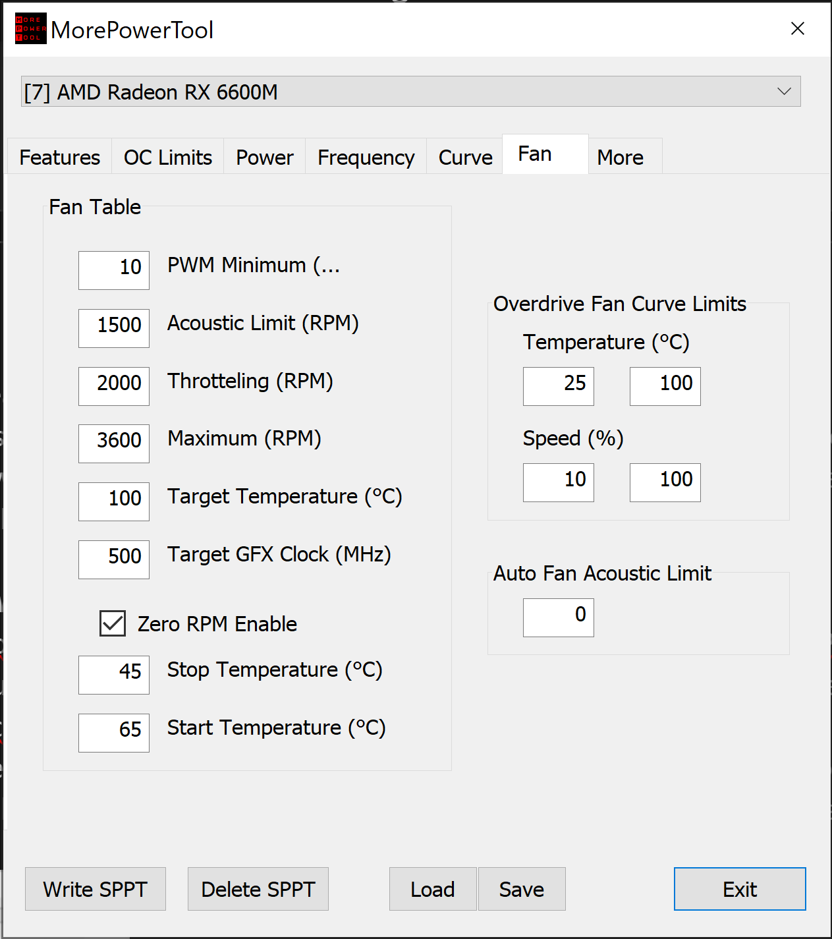Open the Frequency tab
The width and height of the screenshot is (832, 939).
tap(366, 157)
